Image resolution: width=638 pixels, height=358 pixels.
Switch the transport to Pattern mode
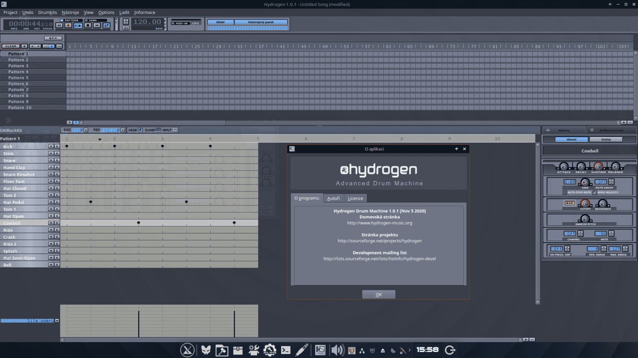click(x=71, y=20)
